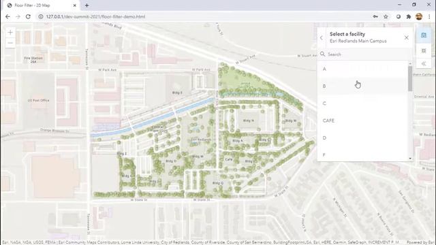
Task: Collapse the floor filter widget
Action: coord(424,63)
